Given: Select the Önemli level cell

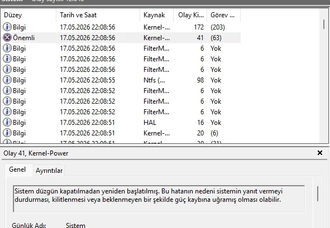Looking at the screenshot, I should [24, 38].
